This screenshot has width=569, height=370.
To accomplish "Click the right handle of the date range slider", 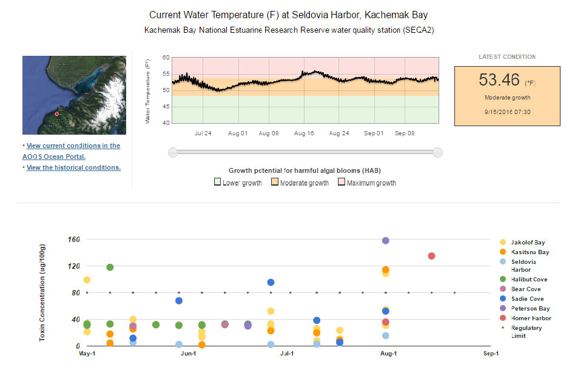I will coord(437,152).
